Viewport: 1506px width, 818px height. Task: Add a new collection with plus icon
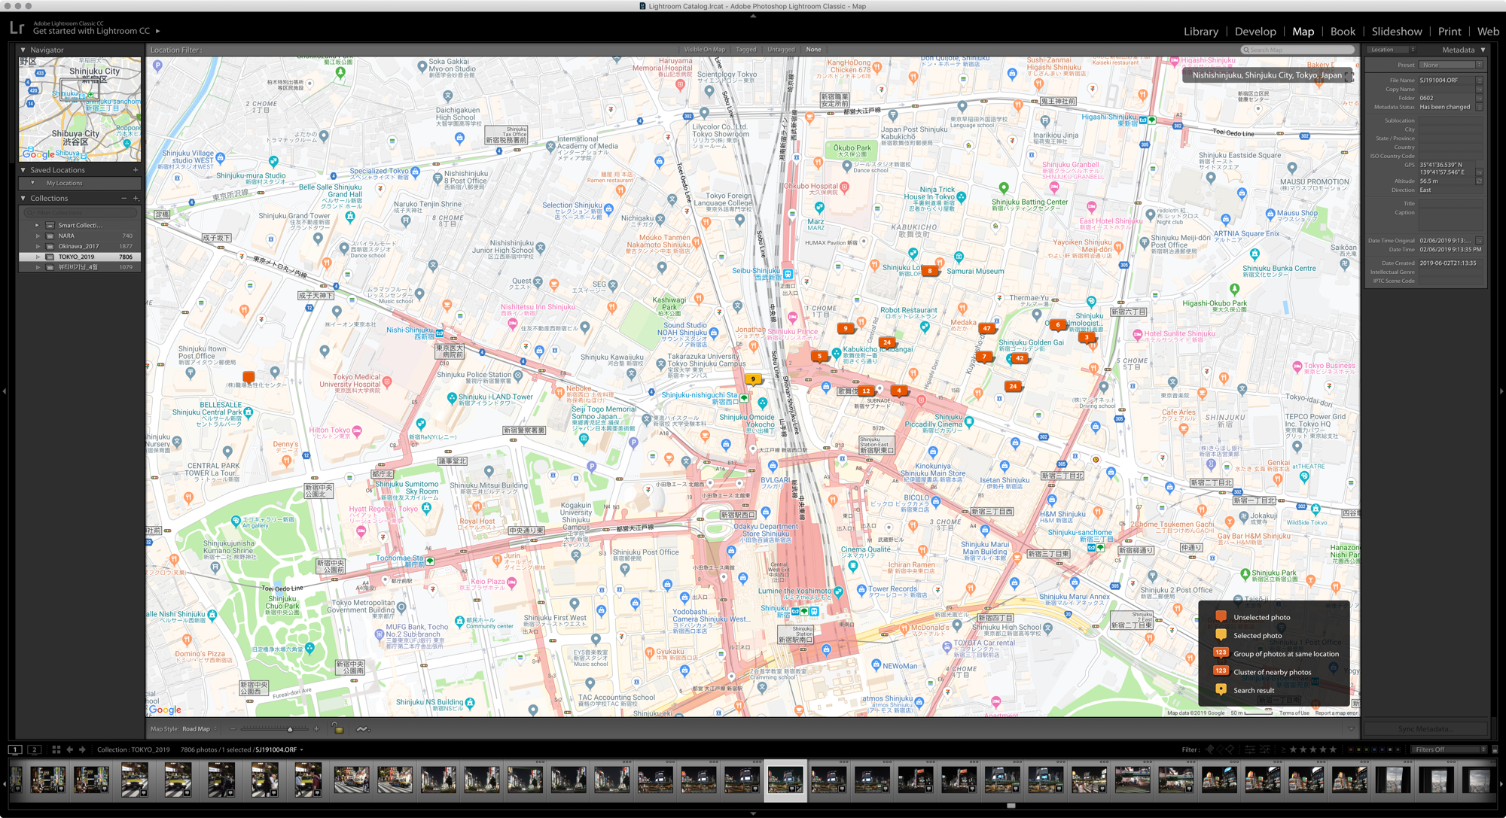click(136, 198)
